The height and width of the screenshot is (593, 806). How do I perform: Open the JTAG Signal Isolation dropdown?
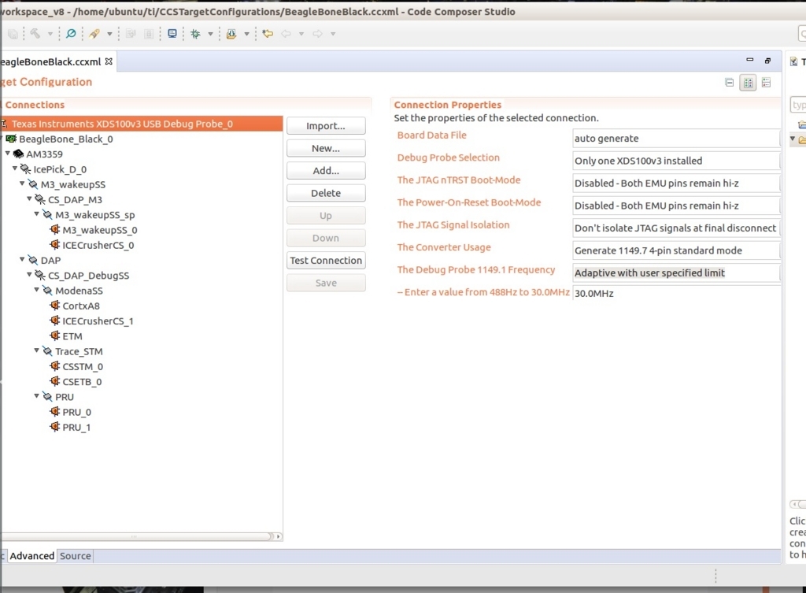pyautogui.click(x=676, y=228)
